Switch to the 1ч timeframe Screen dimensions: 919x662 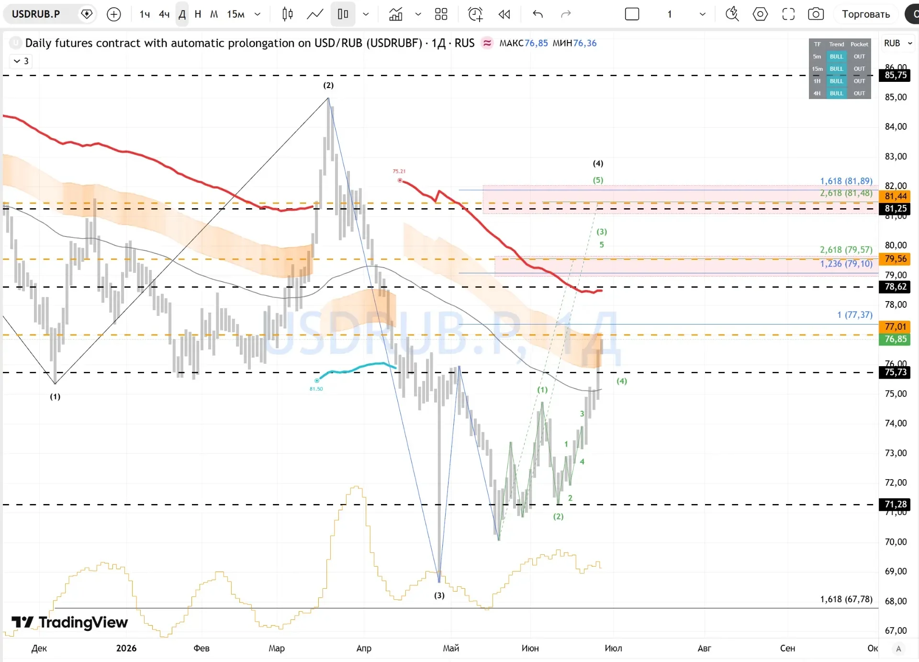(x=145, y=14)
